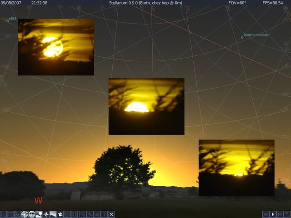Screen dimensions: 291x218
Task: Toggle the equatorial grid icon
Action: tap(32, 214)
